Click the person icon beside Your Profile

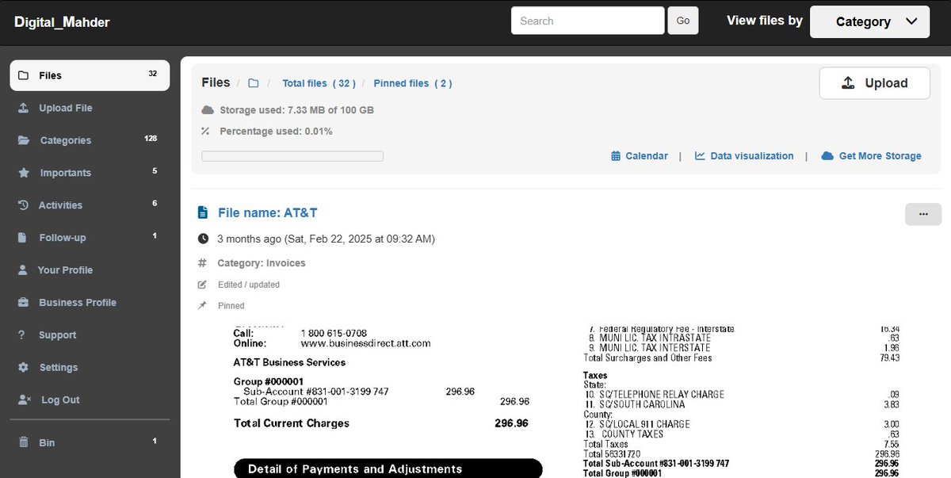tap(23, 270)
